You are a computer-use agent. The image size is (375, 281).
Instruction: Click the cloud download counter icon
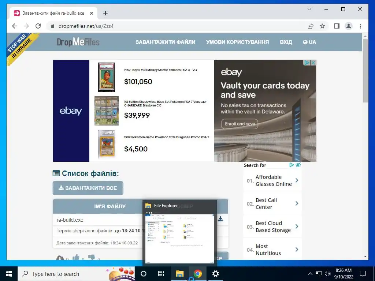coord(60,258)
